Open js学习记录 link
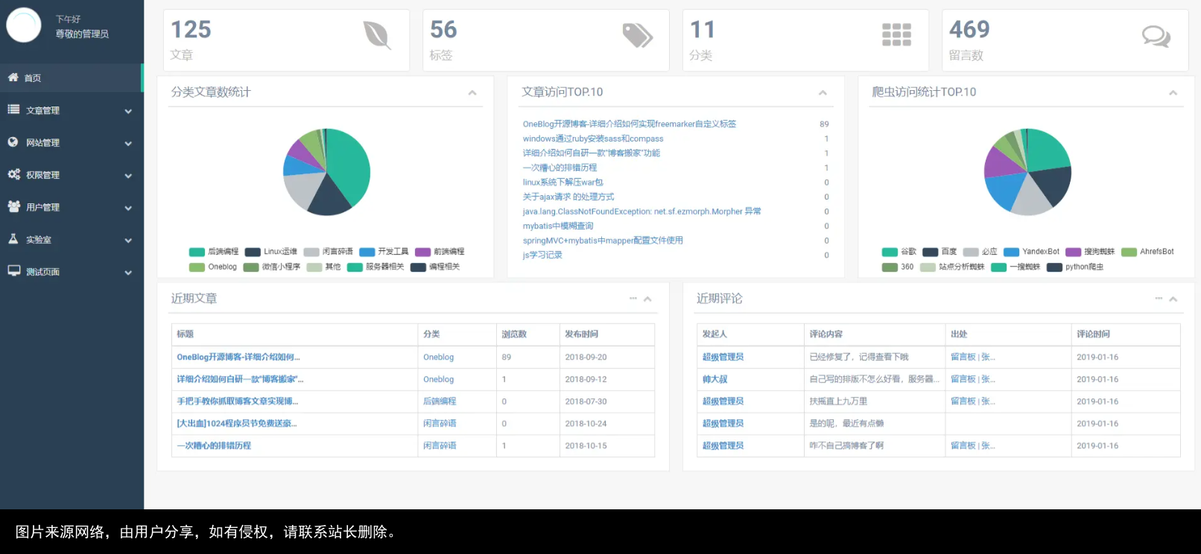1201x554 pixels. [x=542, y=255]
